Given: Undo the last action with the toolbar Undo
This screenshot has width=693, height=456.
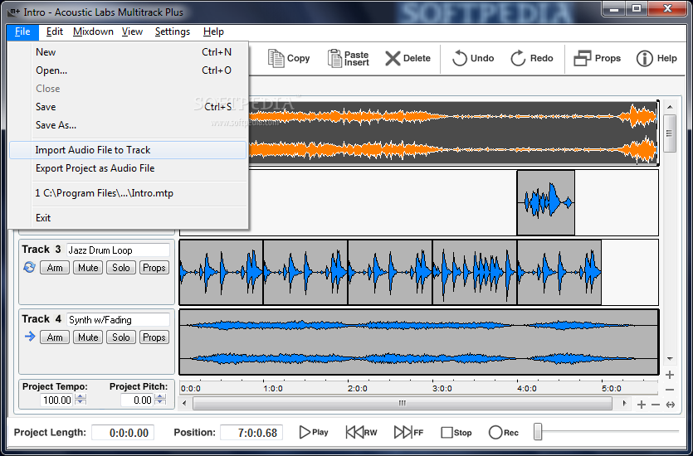Looking at the screenshot, I should tap(472, 58).
